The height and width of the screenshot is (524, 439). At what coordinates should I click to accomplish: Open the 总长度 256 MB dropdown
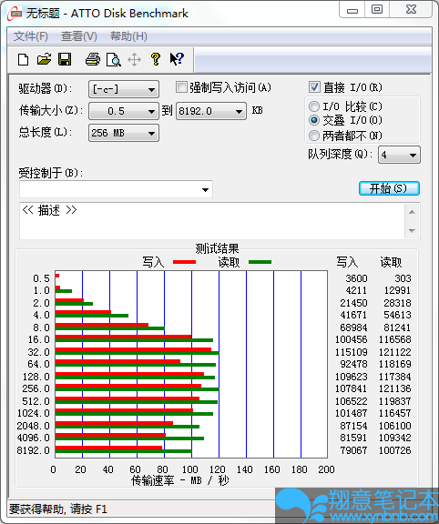tap(124, 133)
